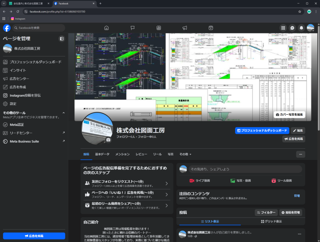Switch posts to grid view
This screenshot has height=242, width=320.
click(271, 221)
